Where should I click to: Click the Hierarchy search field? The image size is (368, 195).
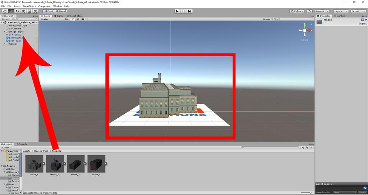pyautogui.click(x=25, y=19)
